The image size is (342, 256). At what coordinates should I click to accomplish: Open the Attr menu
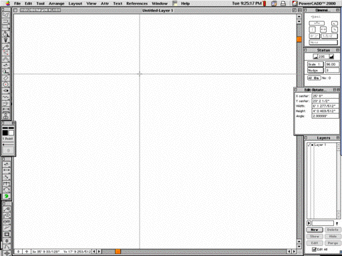pos(105,3)
